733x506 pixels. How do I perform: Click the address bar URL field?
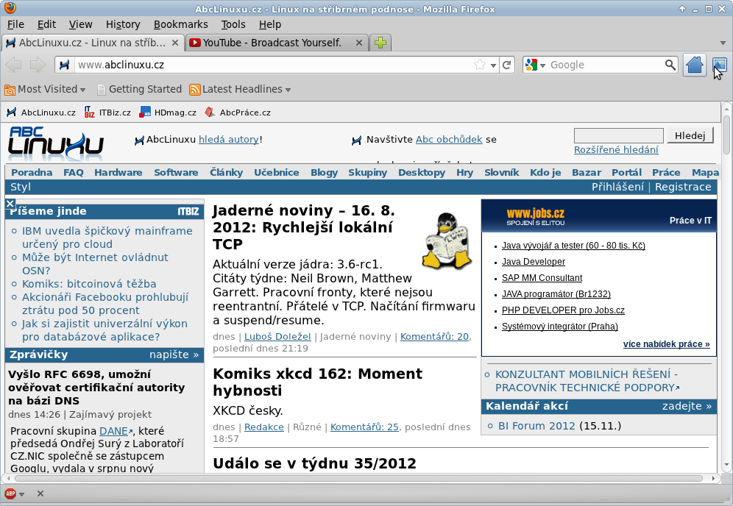click(x=274, y=65)
